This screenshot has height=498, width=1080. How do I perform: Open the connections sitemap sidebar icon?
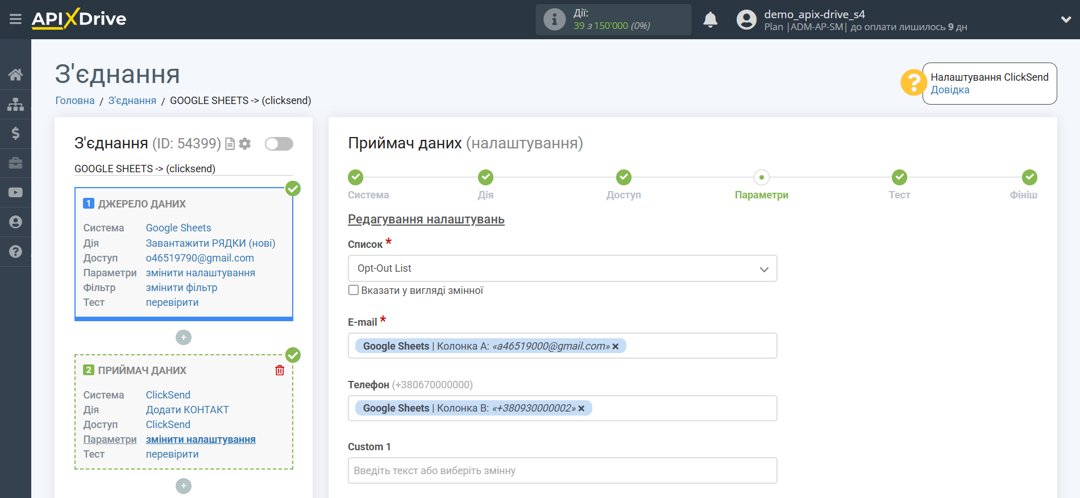[15, 104]
